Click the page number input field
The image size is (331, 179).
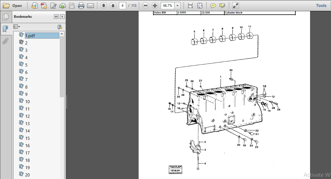(x=122, y=6)
